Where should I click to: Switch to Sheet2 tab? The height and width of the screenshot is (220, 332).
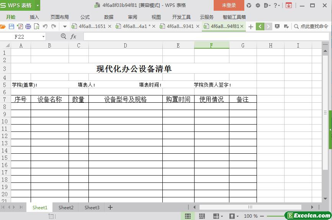[x=66, y=207]
